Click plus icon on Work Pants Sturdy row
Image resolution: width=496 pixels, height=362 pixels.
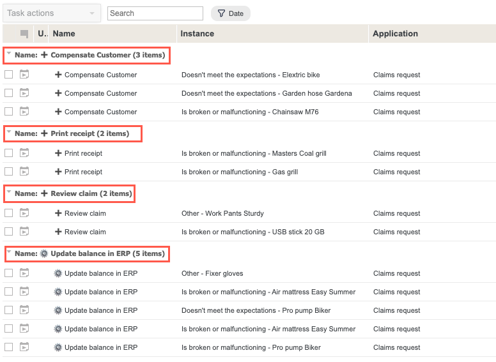tap(58, 213)
